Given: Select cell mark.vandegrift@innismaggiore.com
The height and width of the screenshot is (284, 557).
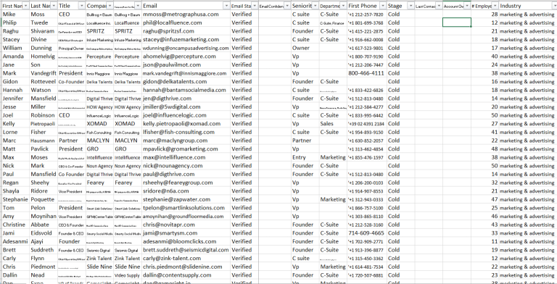Looking at the screenshot, I should click(186, 73).
